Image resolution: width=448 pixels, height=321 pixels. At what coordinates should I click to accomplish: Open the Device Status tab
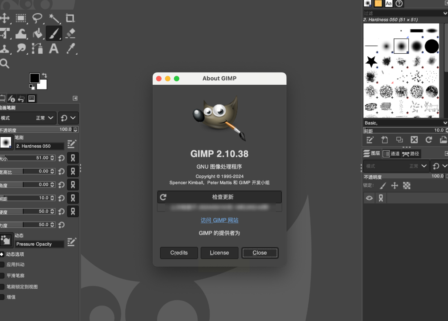11,98
